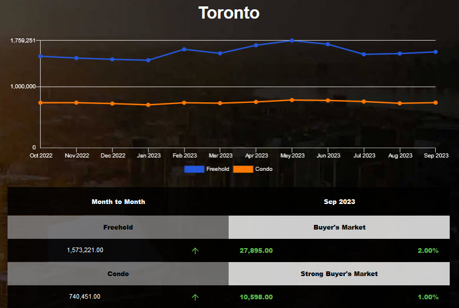Select the Jan 2023 Freehold data point
459x308 pixels.
pyautogui.click(x=149, y=60)
